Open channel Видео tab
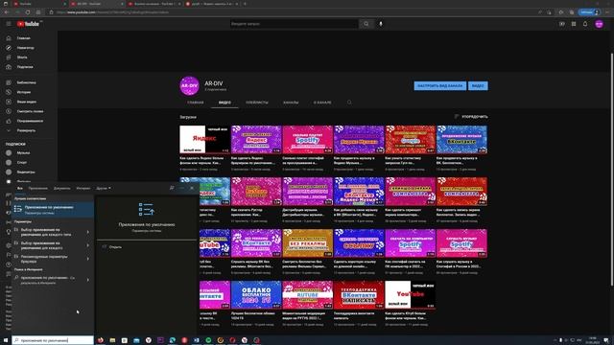614x345 pixels. [x=224, y=103]
